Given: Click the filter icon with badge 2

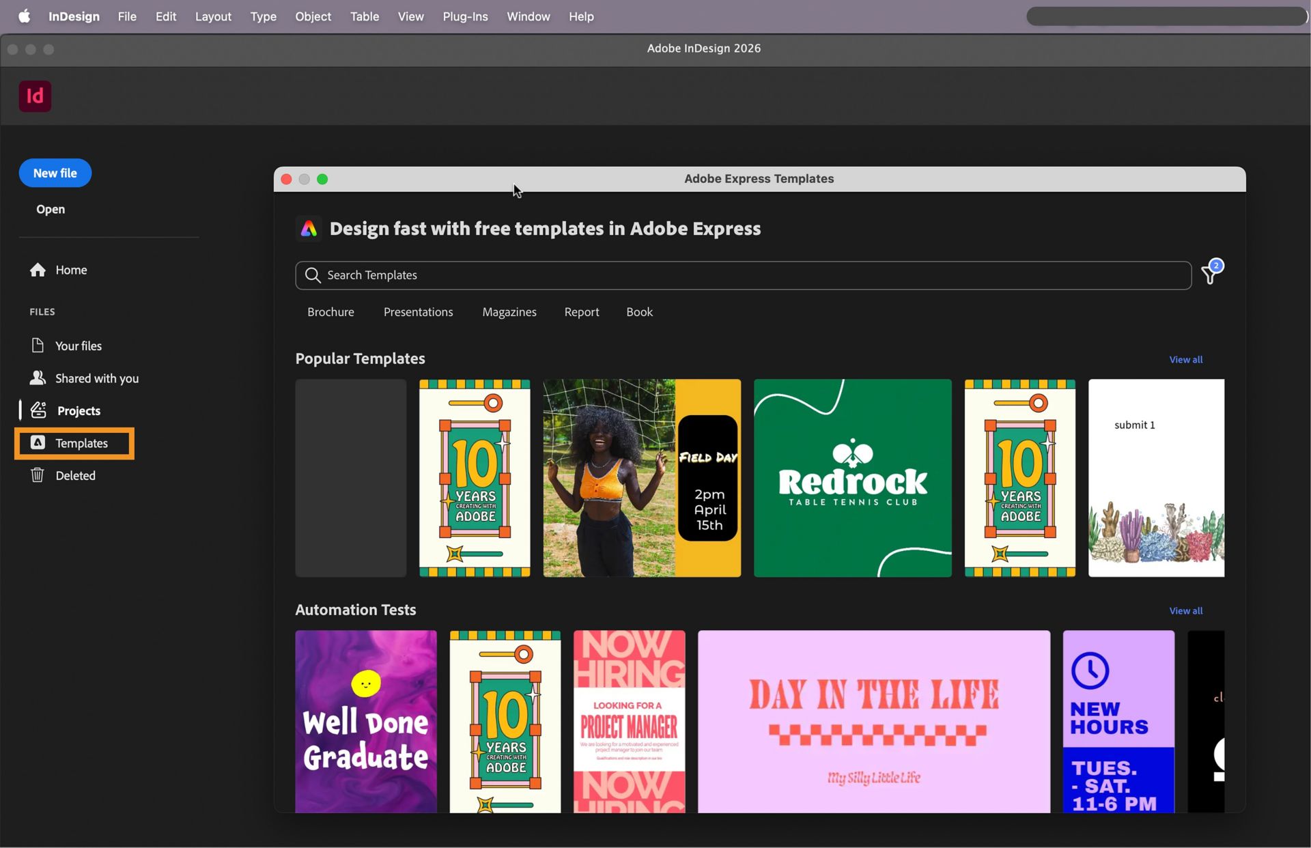Looking at the screenshot, I should click(x=1210, y=274).
